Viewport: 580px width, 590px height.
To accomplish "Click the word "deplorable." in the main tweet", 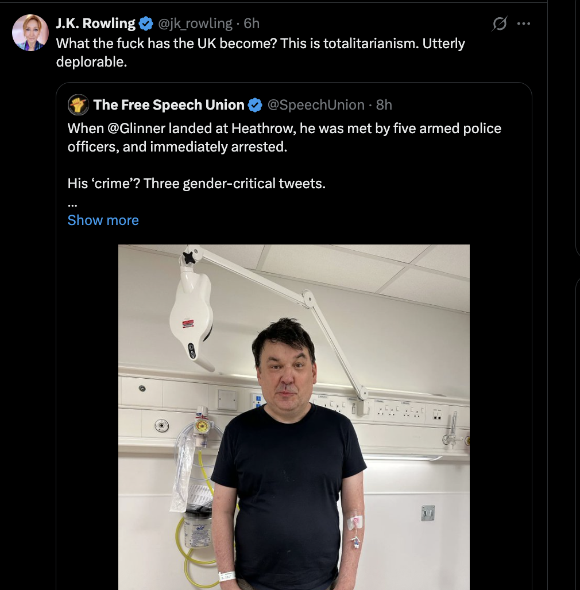I will [x=91, y=61].
